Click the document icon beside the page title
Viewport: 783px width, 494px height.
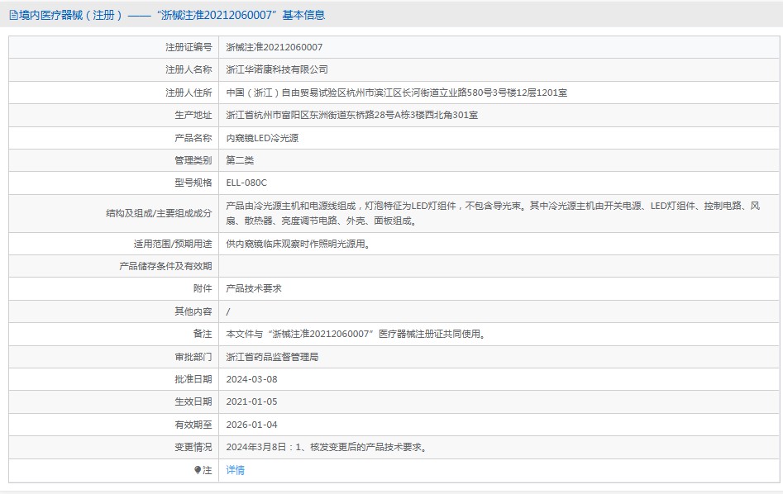[x=13, y=16]
